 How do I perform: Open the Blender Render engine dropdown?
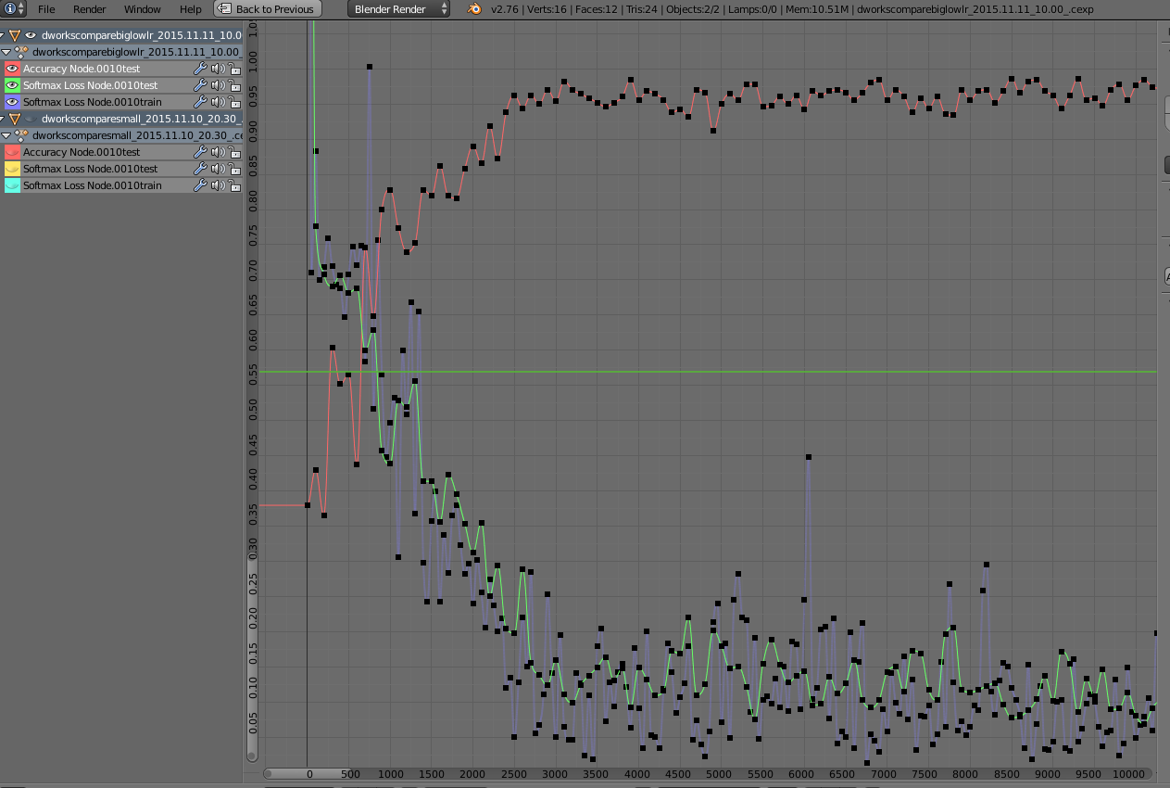[x=399, y=9]
